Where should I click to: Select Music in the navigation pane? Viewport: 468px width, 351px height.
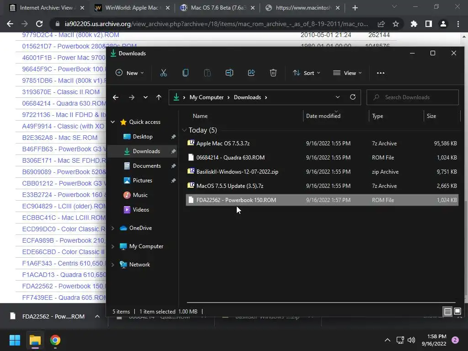click(x=140, y=195)
